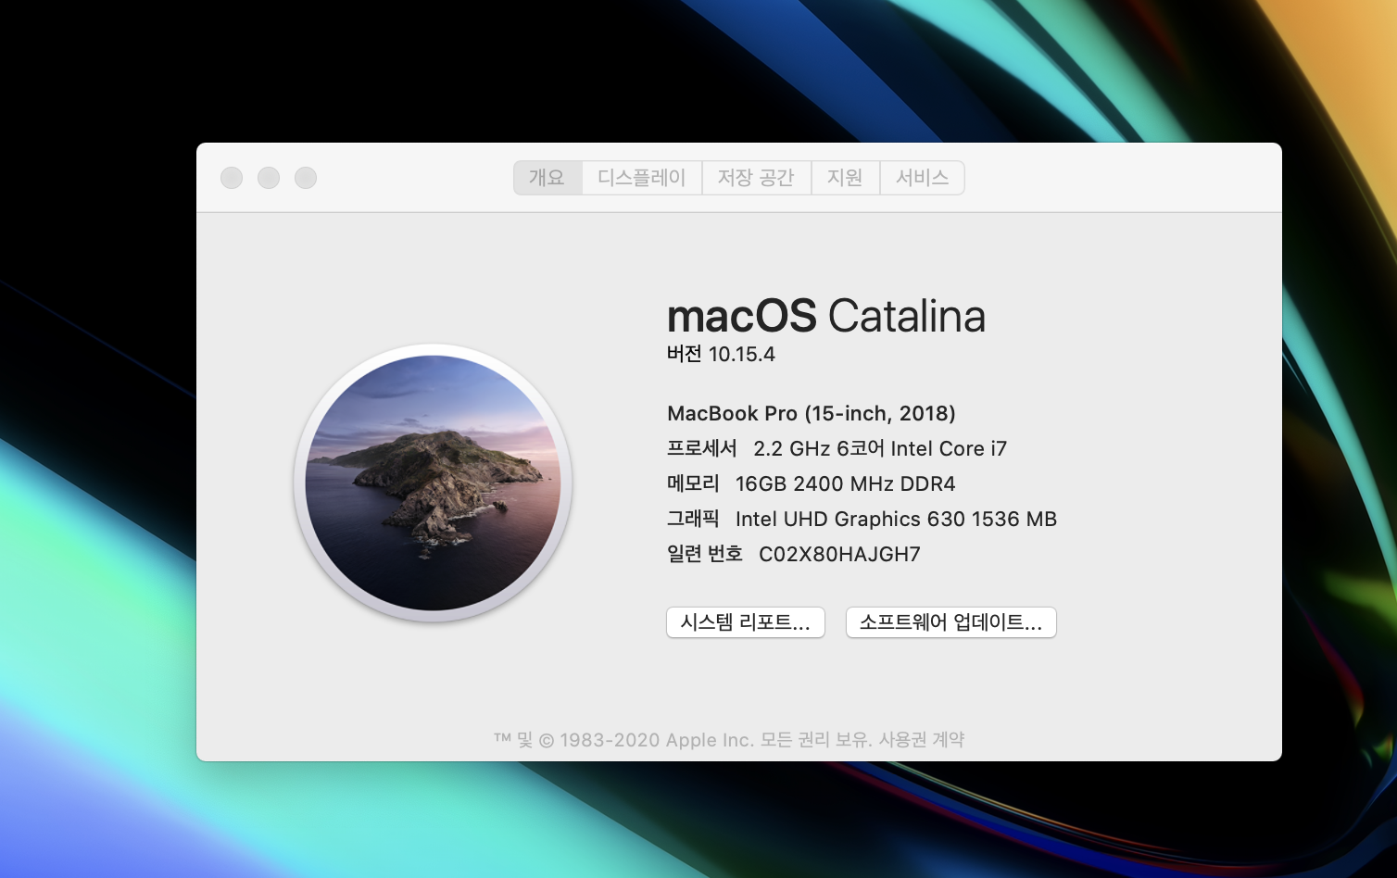Switch to the 개요 tab

pyautogui.click(x=547, y=178)
